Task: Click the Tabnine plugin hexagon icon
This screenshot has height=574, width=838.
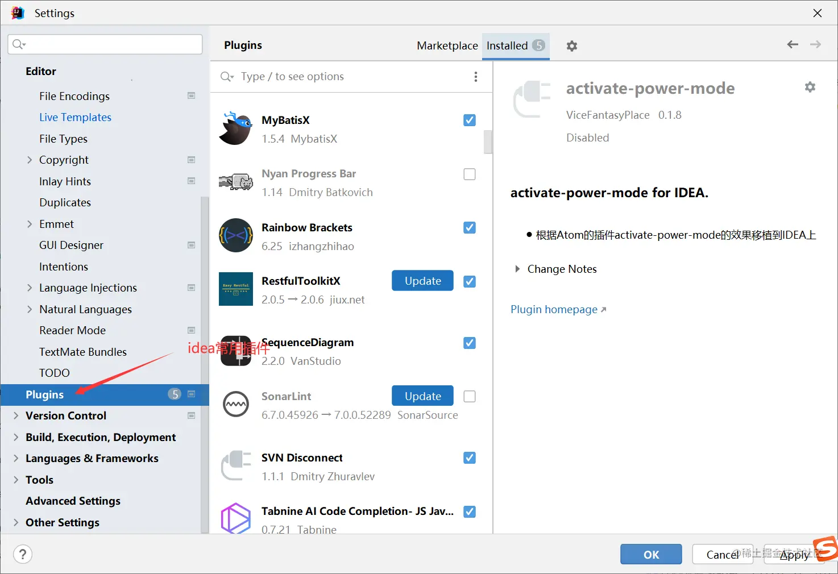Action: tap(236, 518)
